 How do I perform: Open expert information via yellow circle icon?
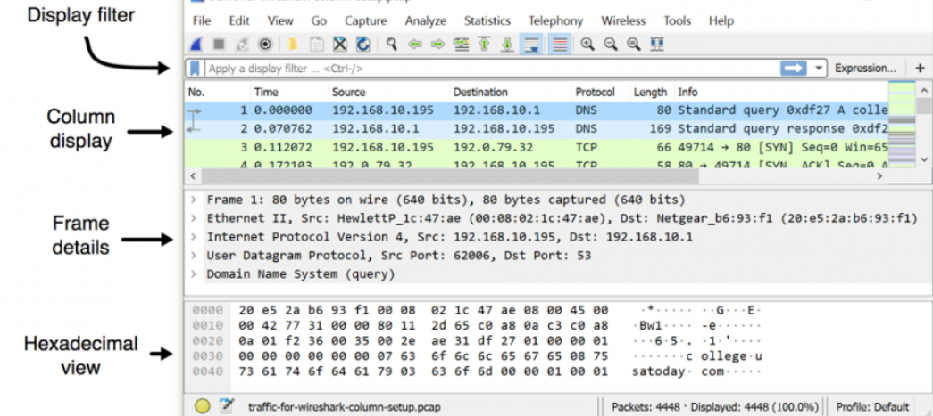203,406
